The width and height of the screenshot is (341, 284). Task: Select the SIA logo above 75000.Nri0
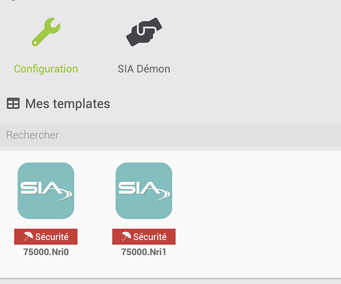[x=46, y=191]
